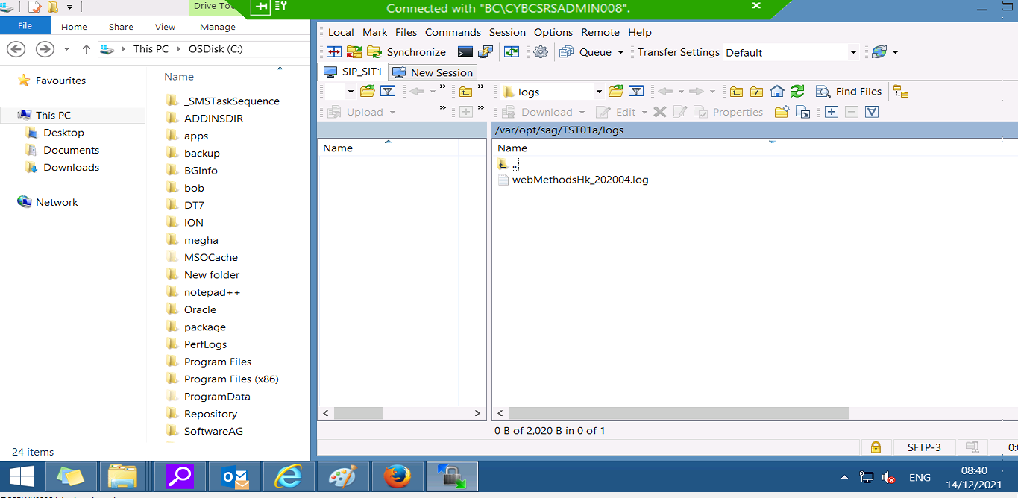Click the remote panel horizontal scrollbar
Image resolution: width=1018 pixels, height=498 pixels.
click(678, 413)
